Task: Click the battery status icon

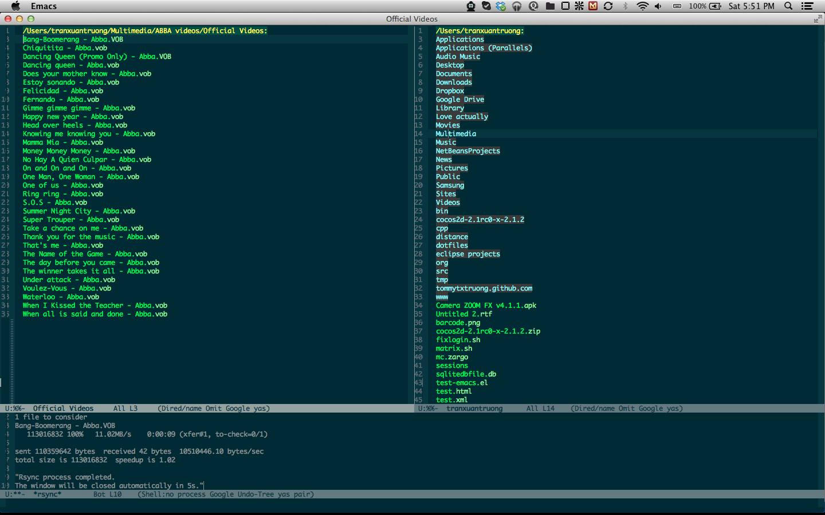Action: 716,6
